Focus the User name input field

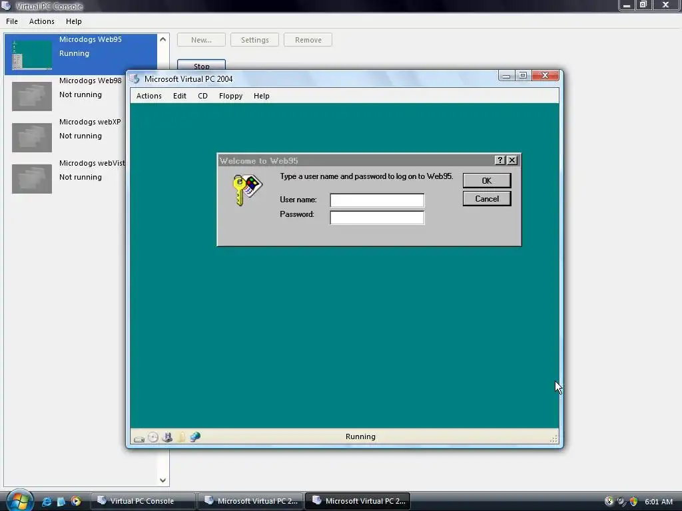click(377, 200)
